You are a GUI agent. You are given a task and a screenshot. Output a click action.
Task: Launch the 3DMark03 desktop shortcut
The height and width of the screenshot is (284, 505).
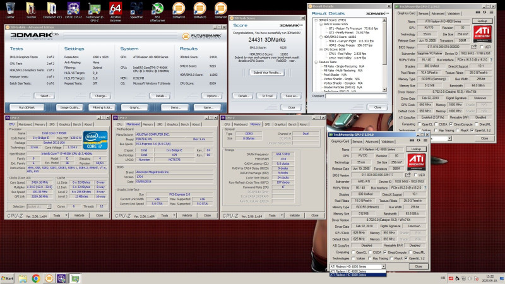coord(179,10)
